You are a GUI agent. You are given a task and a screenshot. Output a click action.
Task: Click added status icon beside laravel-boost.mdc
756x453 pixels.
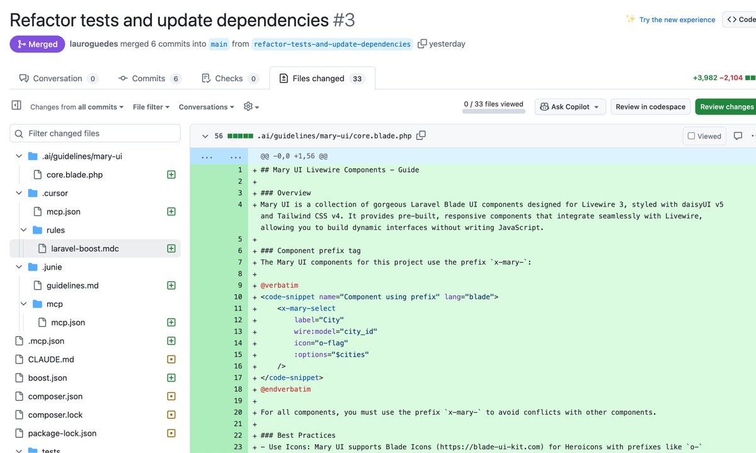tap(171, 248)
